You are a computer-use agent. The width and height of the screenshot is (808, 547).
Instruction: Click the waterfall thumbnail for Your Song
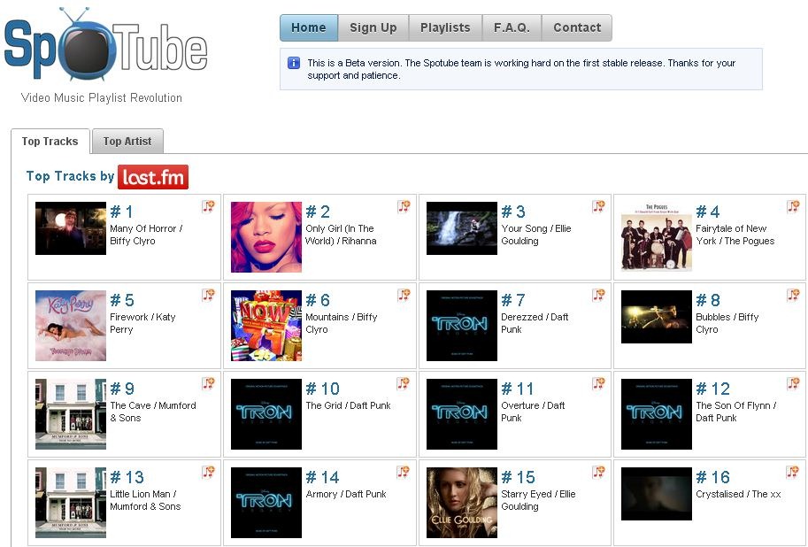(462, 228)
